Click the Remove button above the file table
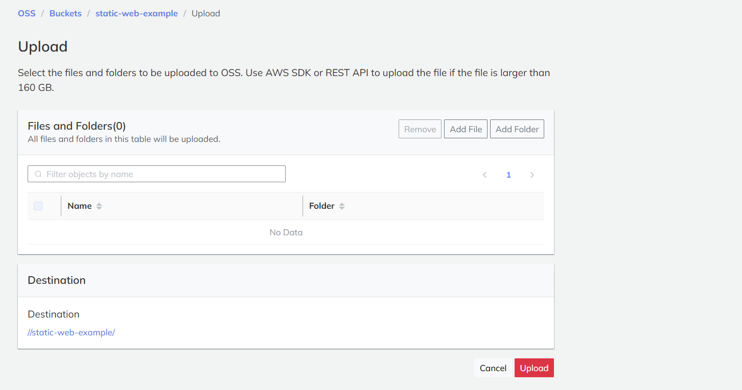 click(420, 129)
